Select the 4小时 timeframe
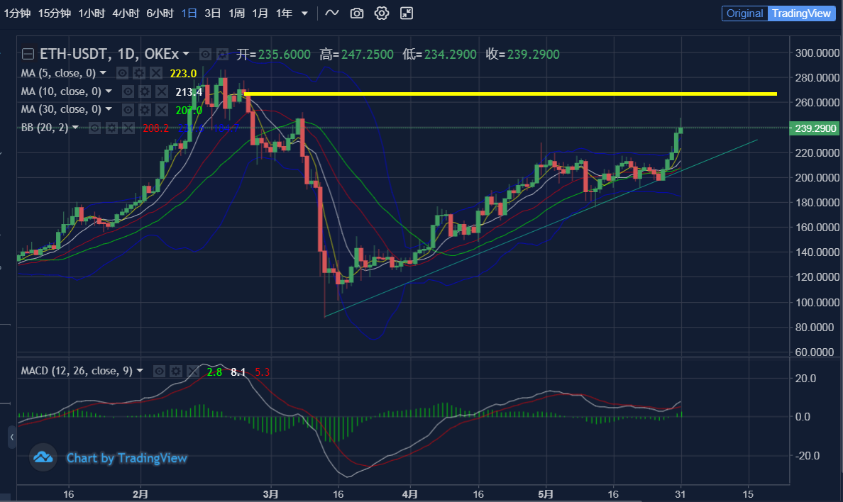Viewport: 843px width, 502px height. click(x=126, y=13)
